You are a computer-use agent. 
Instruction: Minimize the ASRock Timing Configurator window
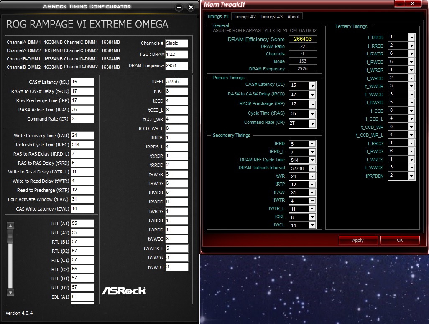tap(179, 8)
